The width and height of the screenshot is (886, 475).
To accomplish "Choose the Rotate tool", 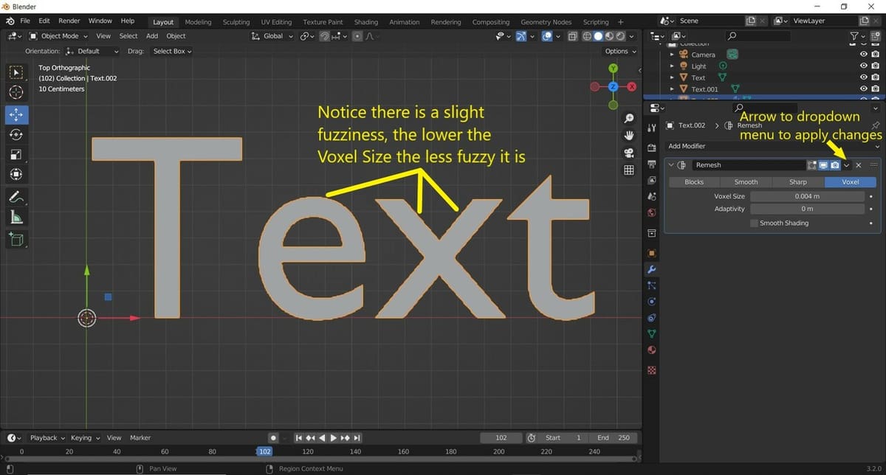I will pyautogui.click(x=16, y=135).
